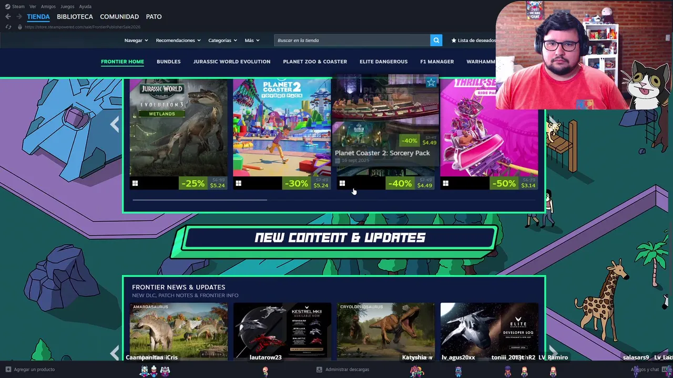Select the BUNDLES sale tab
The width and height of the screenshot is (673, 378).
(168, 61)
